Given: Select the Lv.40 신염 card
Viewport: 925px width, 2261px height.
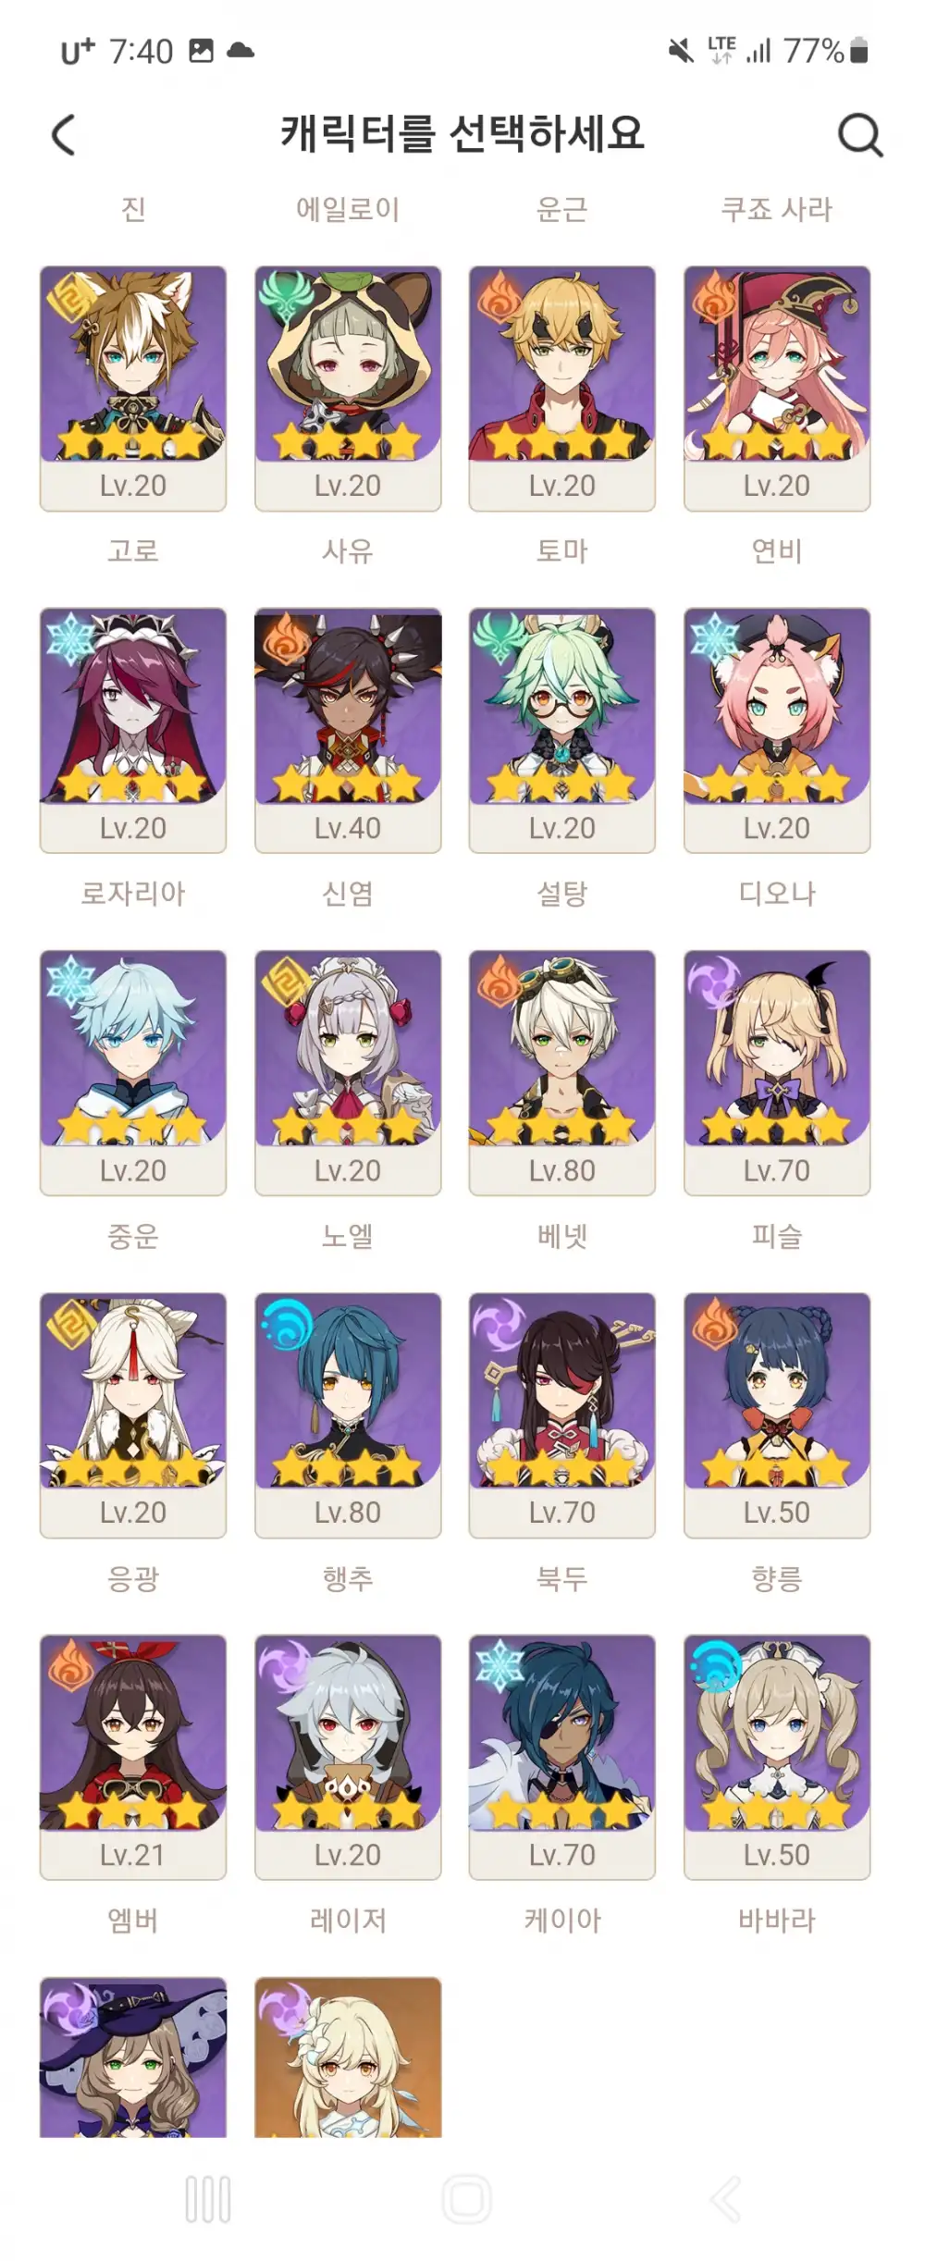Looking at the screenshot, I should pyautogui.click(x=348, y=731).
